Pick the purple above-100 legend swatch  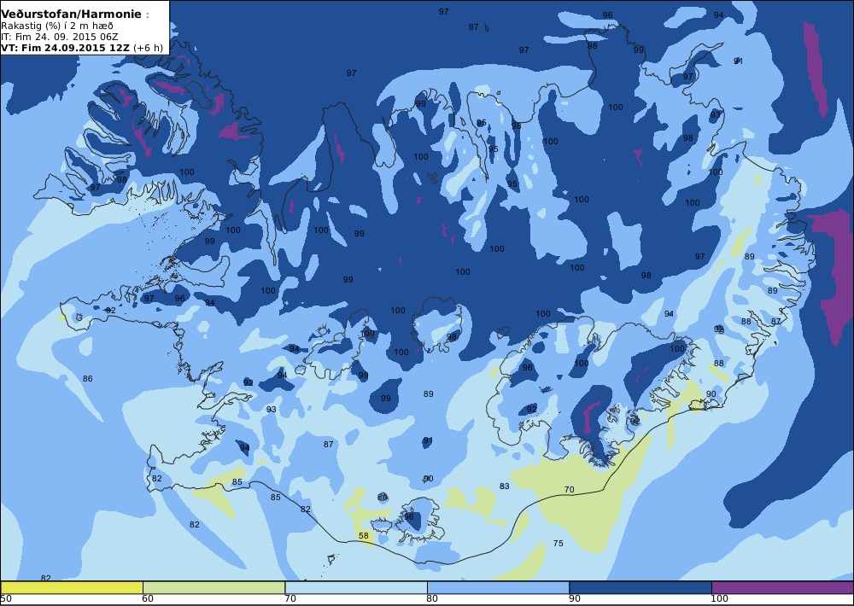[x=782, y=587]
